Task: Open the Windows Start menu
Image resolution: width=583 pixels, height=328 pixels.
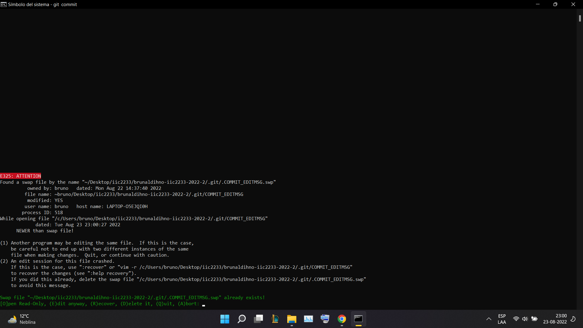Action: pyautogui.click(x=225, y=319)
